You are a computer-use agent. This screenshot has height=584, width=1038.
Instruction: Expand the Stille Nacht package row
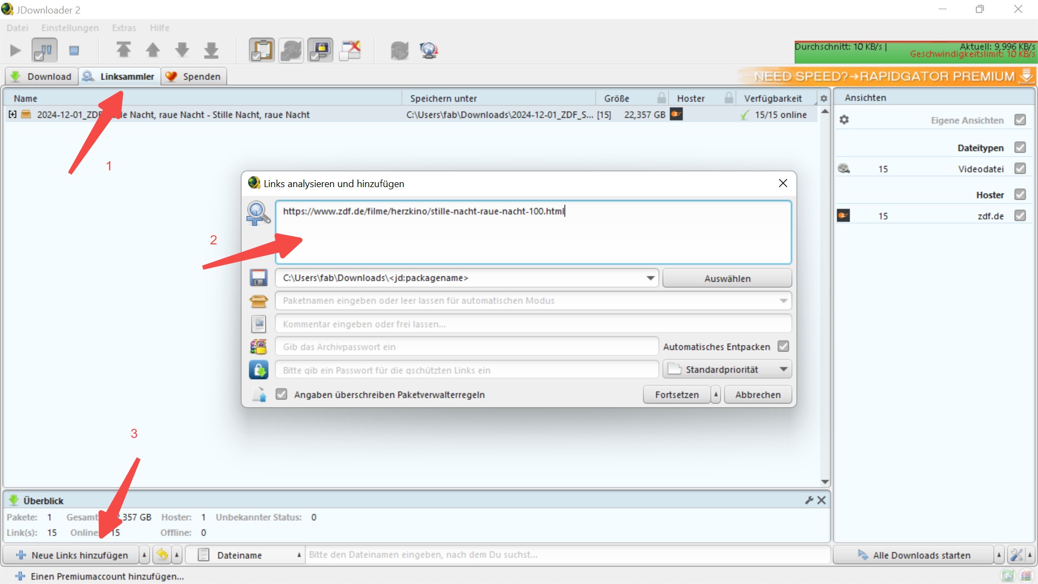pyautogui.click(x=12, y=115)
